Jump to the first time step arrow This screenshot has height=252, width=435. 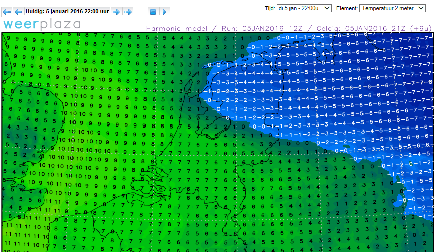7,11
